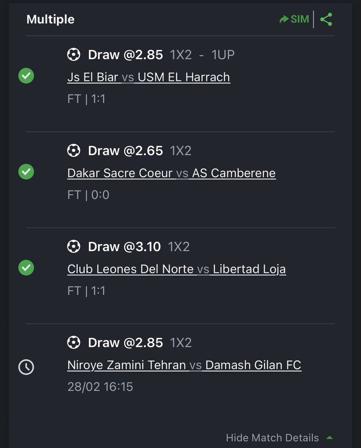Open Dakar Sacre Coeur vs AS Camberene match
The width and height of the screenshot is (361, 448).
pos(171,173)
